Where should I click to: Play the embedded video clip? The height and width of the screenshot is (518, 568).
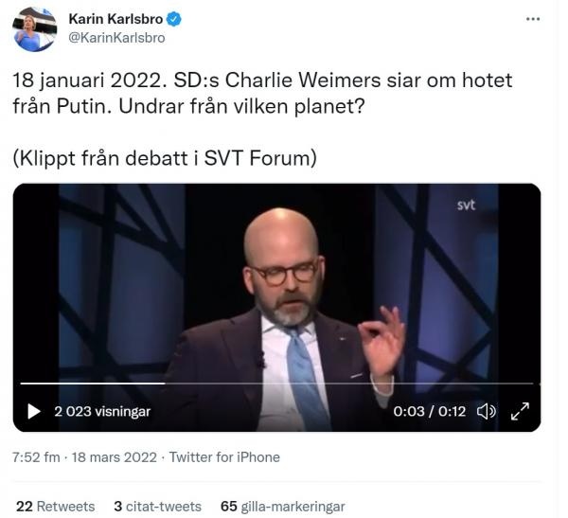click(34, 411)
